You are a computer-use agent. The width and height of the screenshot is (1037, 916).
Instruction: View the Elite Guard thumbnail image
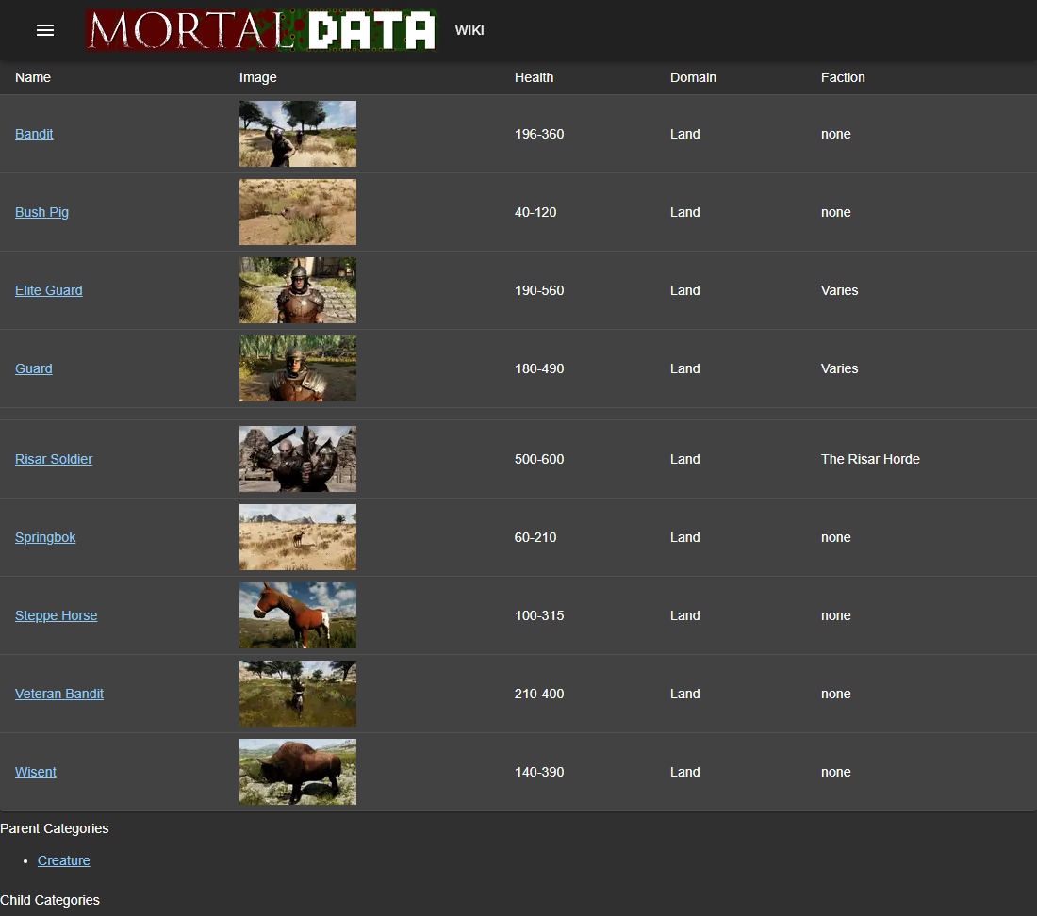298,290
